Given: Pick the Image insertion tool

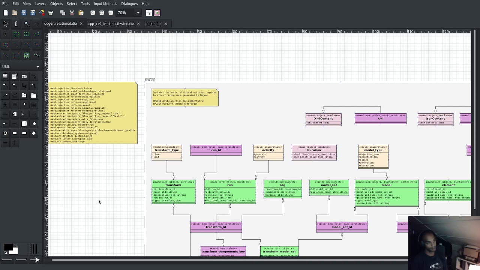Looking at the screenshot, I should pos(26,55).
